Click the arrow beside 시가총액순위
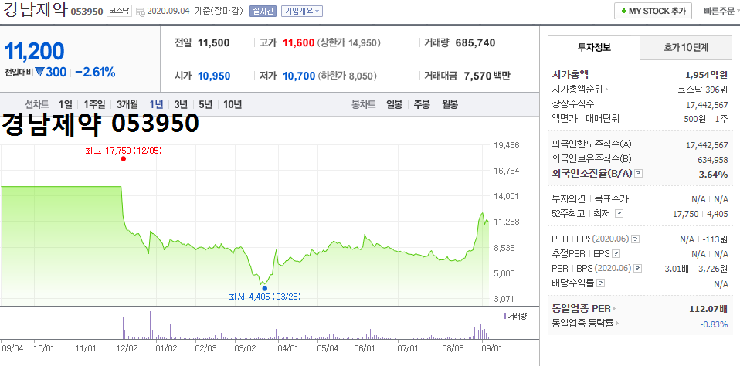 pos(606,89)
